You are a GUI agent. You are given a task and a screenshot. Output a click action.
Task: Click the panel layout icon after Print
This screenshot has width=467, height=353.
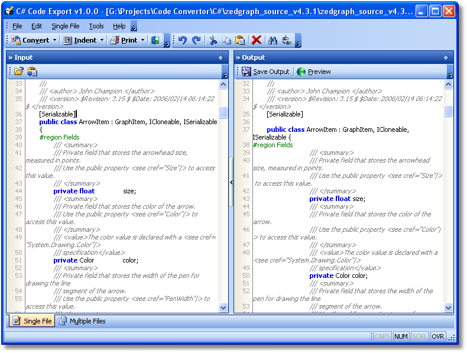point(155,40)
